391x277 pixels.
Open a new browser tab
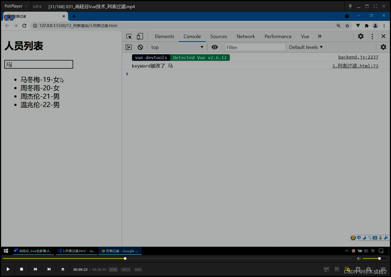tap(74, 16)
